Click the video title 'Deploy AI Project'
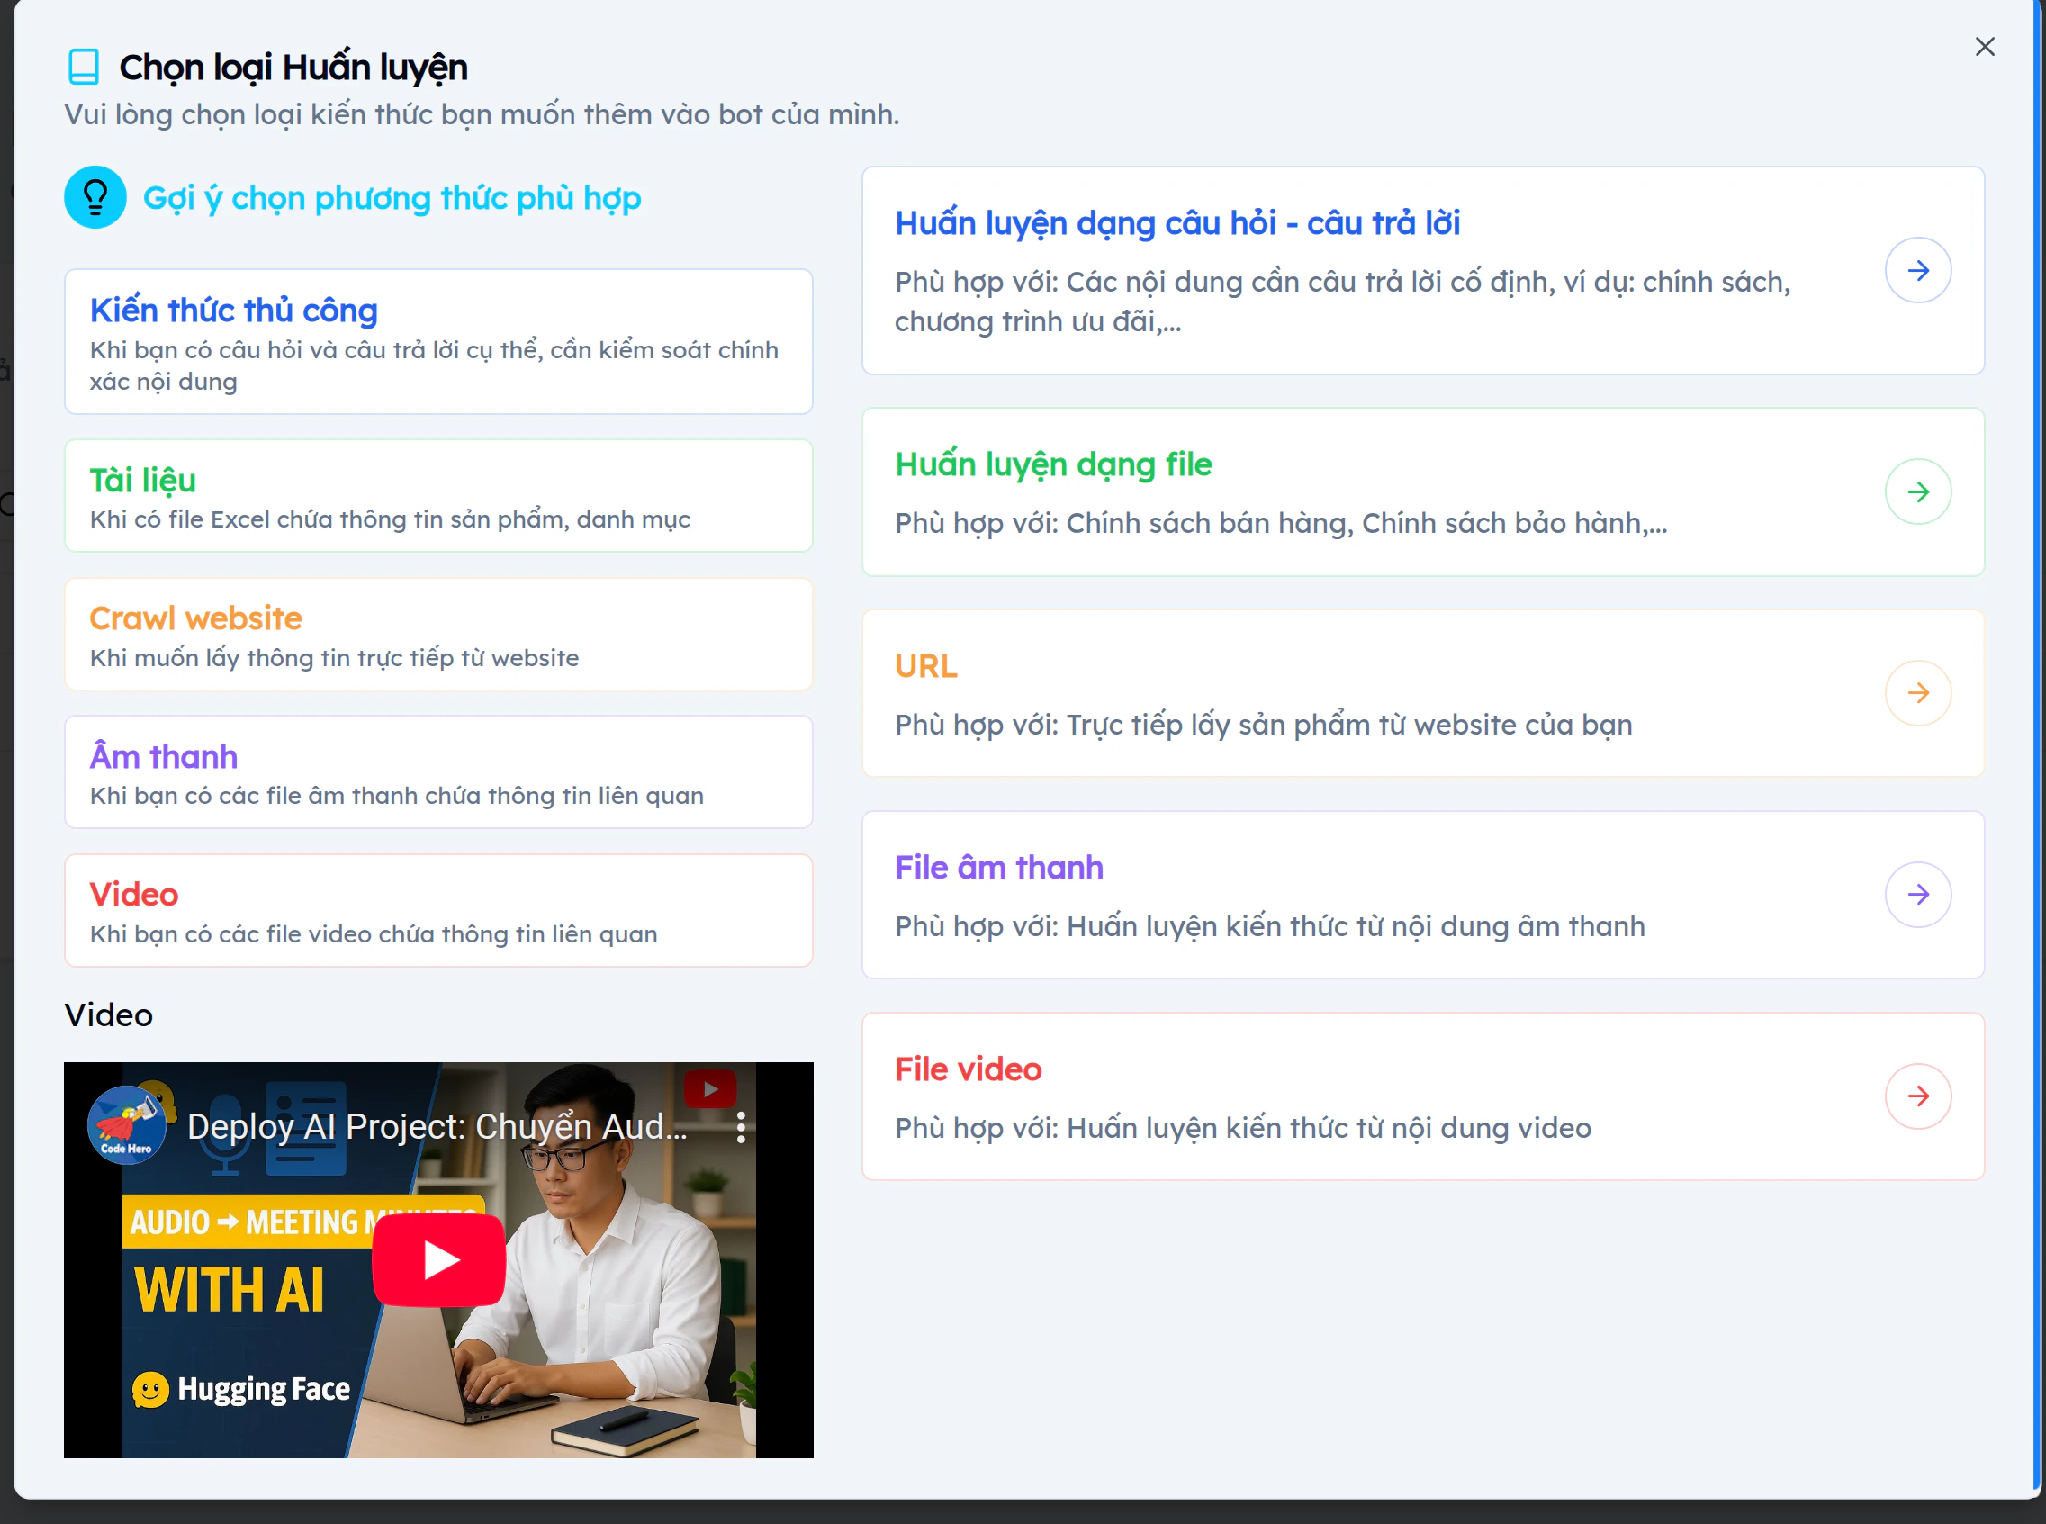 pos(434,1125)
